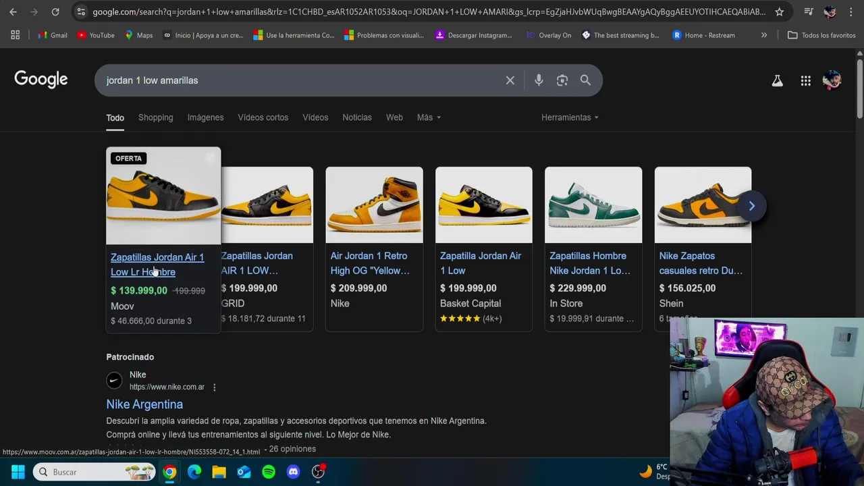Go to Google home via the logo
864x486 pixels.
(41, 80)
